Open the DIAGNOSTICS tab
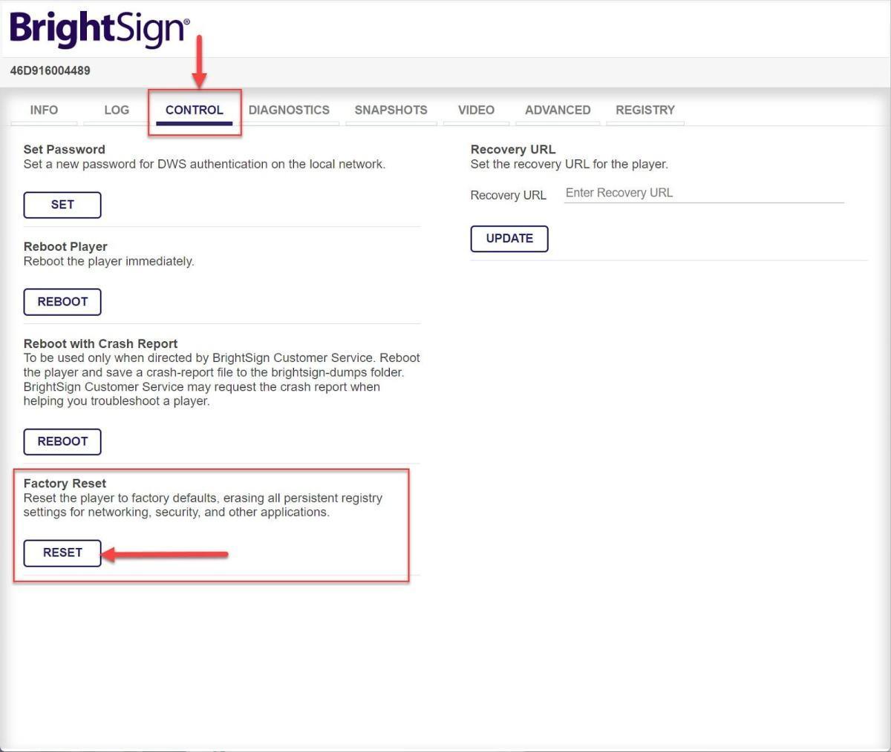The width and height of the screenshot is (891, 752). (289, 110)
